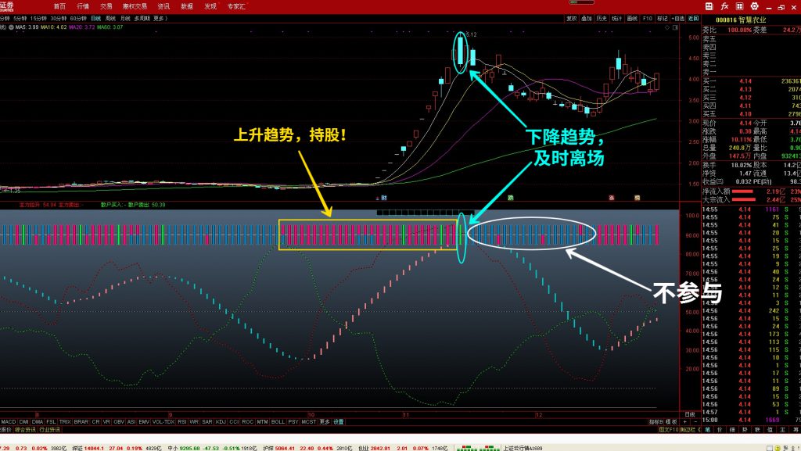Viewport: 801px width, 451px height.
Task: Open the 多周期 multi-period dropdown
Action: tap(142, 17)
